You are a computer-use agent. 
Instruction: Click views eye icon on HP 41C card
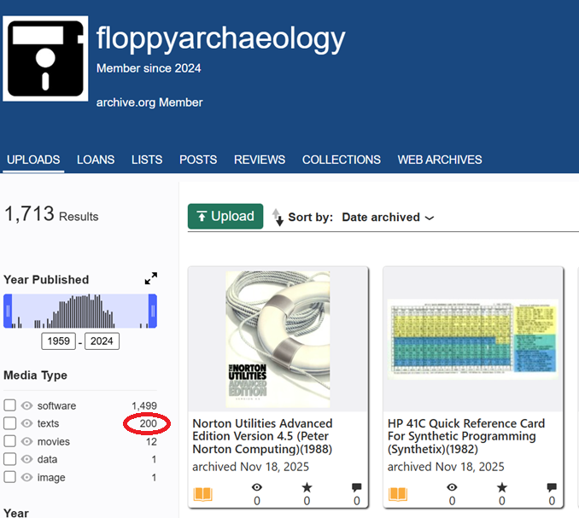click(x=452, y=487)
